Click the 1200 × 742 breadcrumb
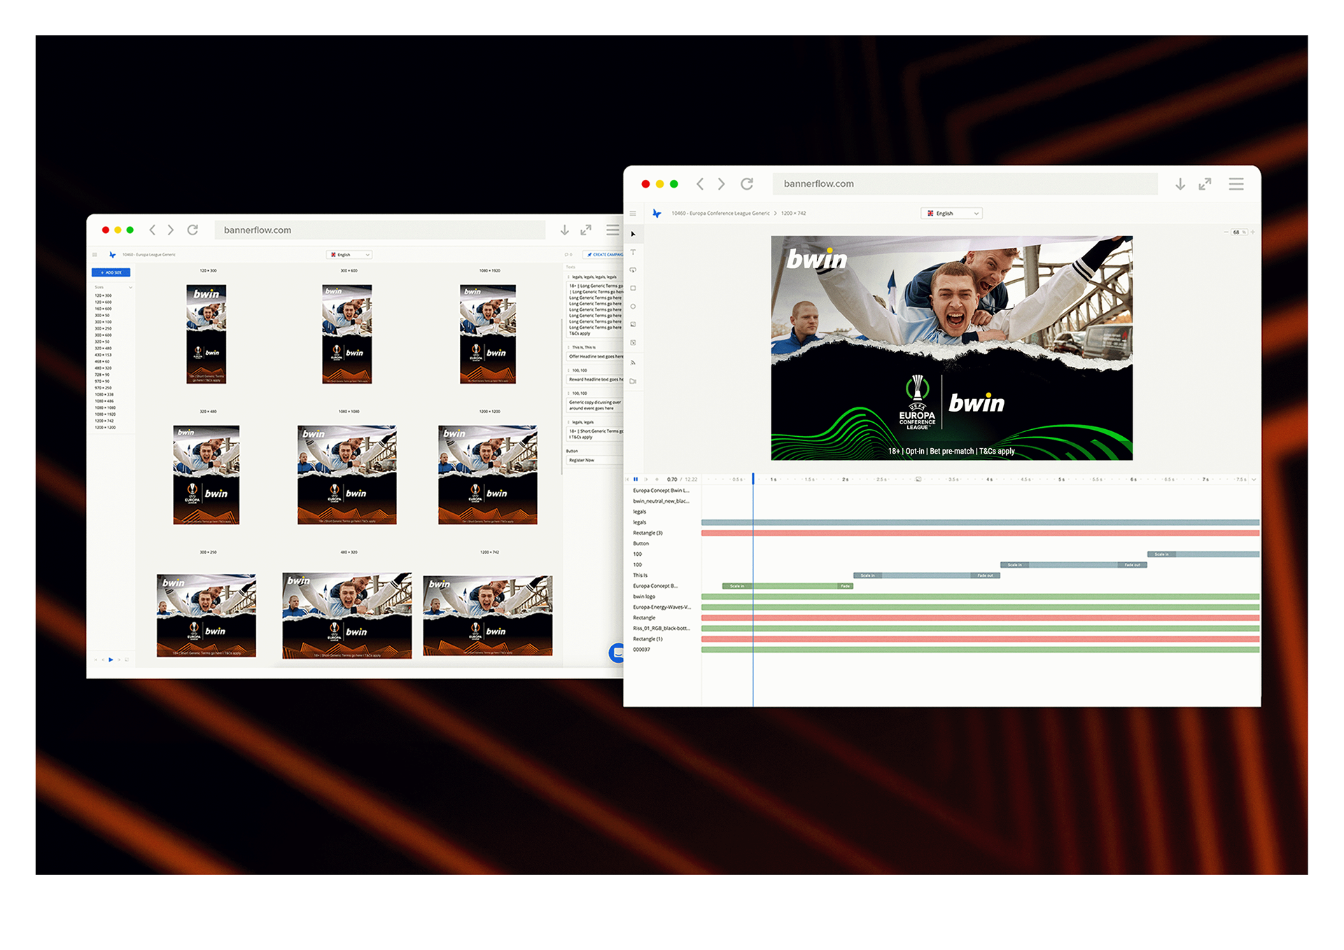The height and width of the screenshot is (950, 1344). (793, 214)
